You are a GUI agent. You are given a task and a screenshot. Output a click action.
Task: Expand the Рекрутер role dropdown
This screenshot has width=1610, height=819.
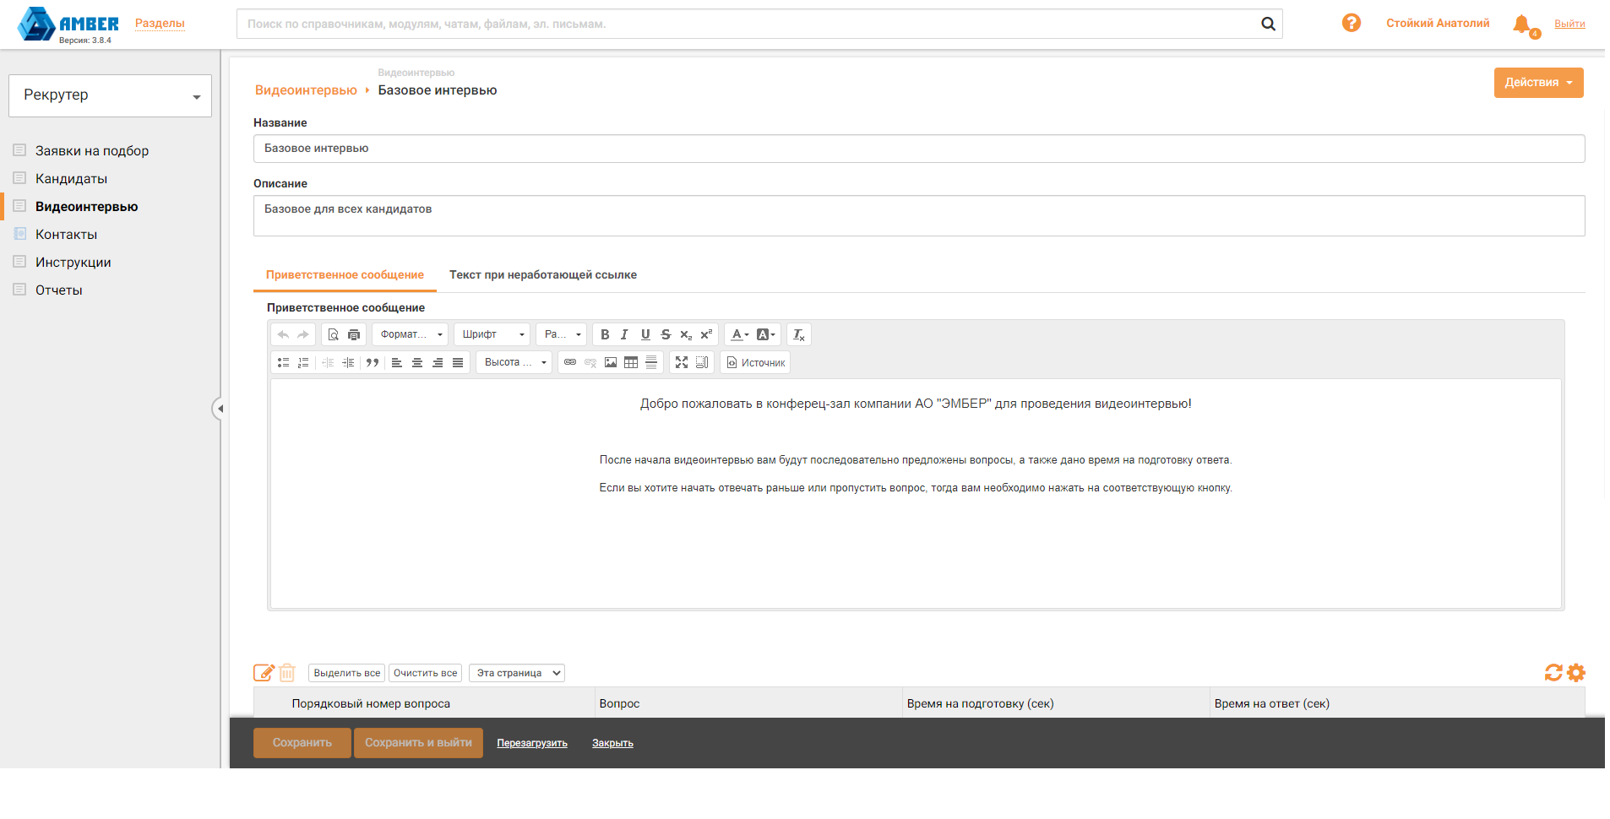click(110, 95)
